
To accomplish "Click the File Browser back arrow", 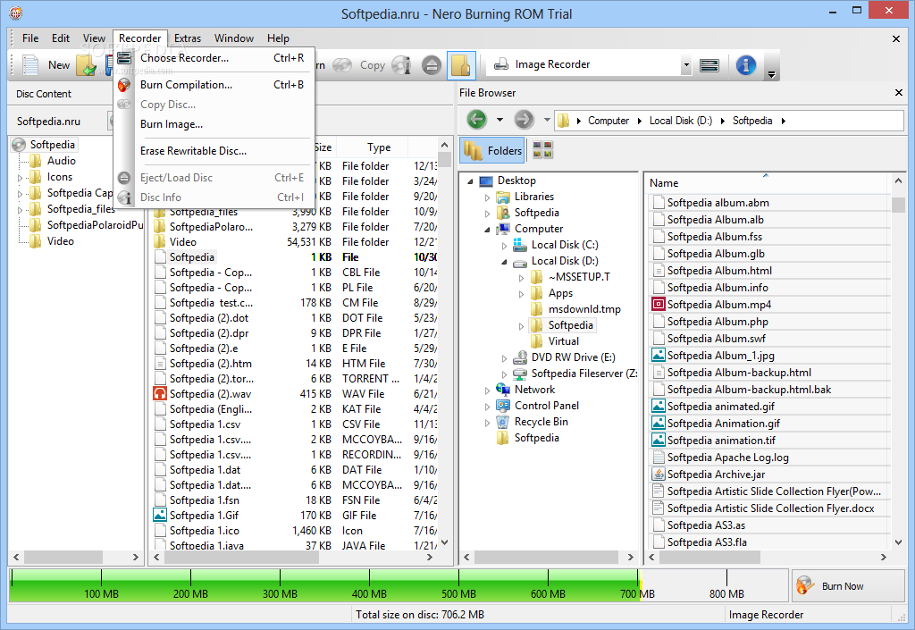I will coord(477,120).
